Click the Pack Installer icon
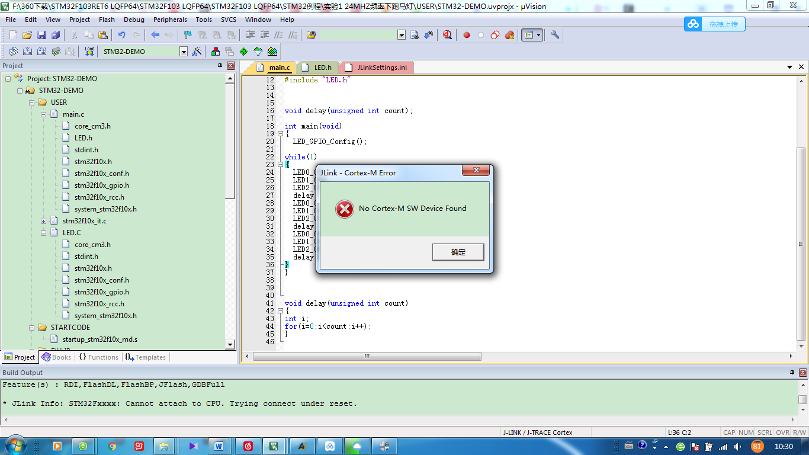Image resolution: width=809 pixels, height=455 pixels. tap(272, 52)
